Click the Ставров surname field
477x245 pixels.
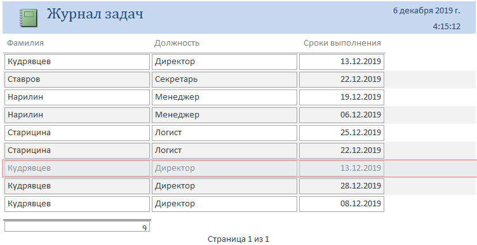(77, 79)
